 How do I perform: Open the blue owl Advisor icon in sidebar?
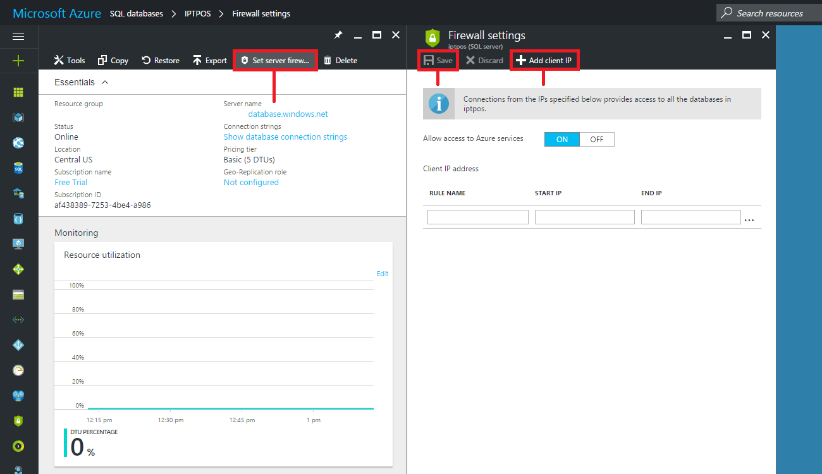pyautogui.click(x=18, y=396)
